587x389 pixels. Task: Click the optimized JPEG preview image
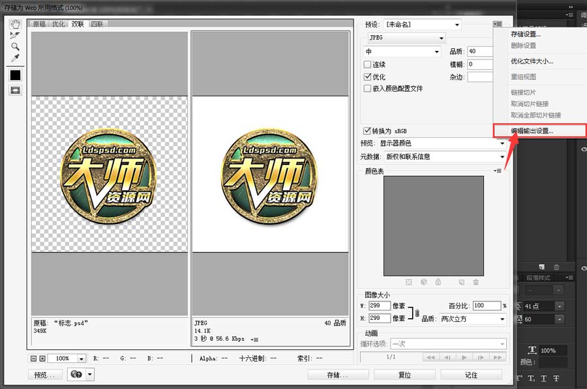(x=270, y=175)
